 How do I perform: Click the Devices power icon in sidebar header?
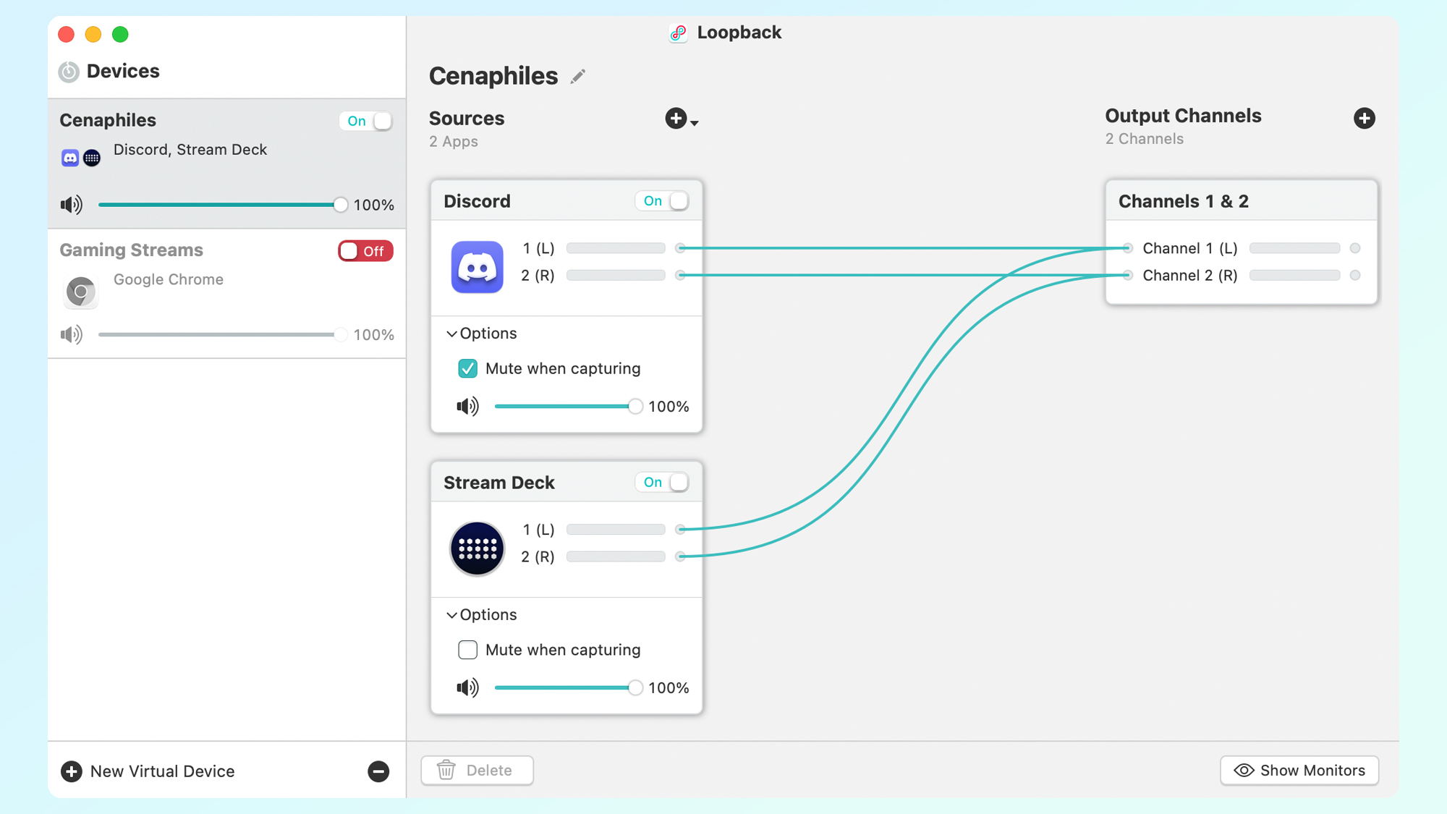69,72
